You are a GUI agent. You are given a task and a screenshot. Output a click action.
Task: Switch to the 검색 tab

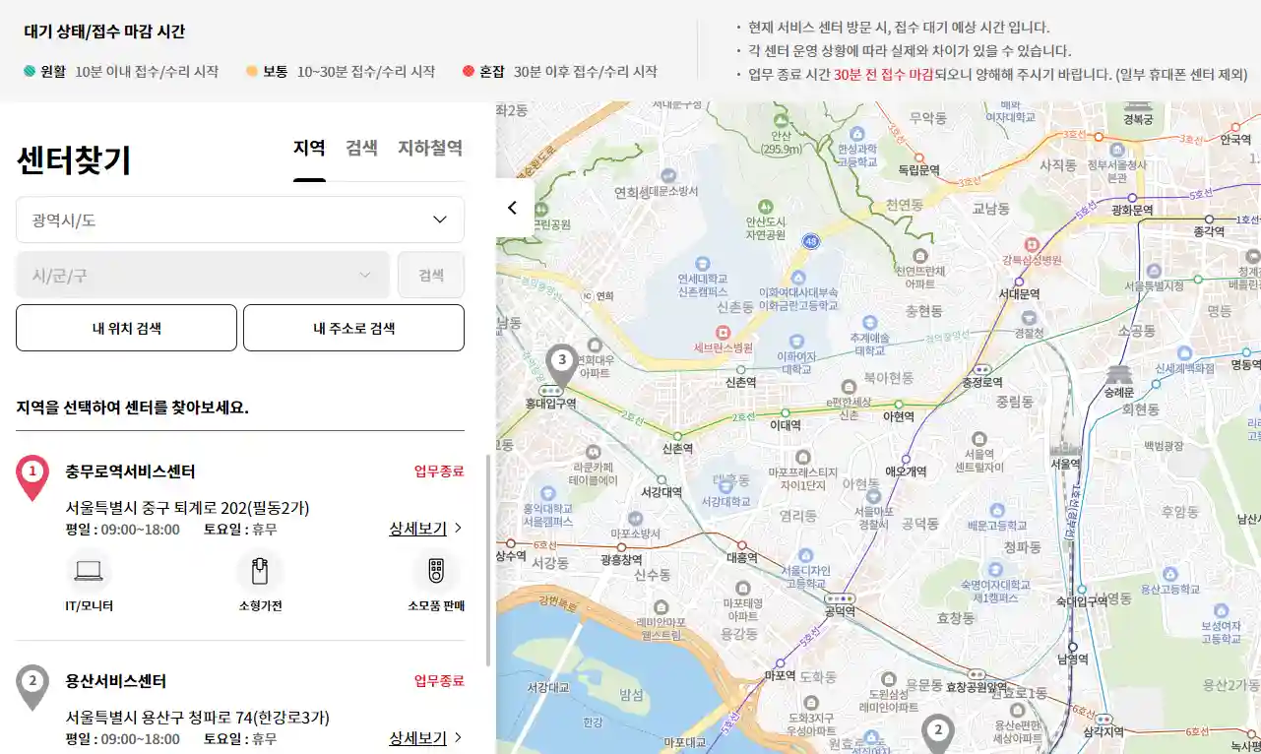361,149
